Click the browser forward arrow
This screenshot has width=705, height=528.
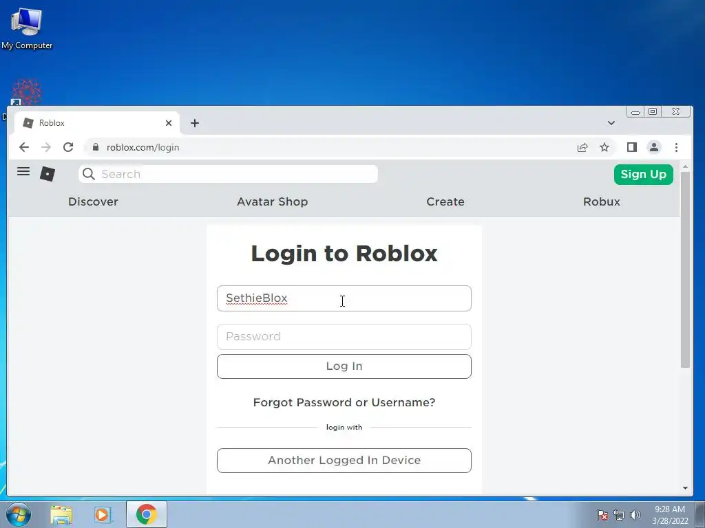[x=46, y=147]
